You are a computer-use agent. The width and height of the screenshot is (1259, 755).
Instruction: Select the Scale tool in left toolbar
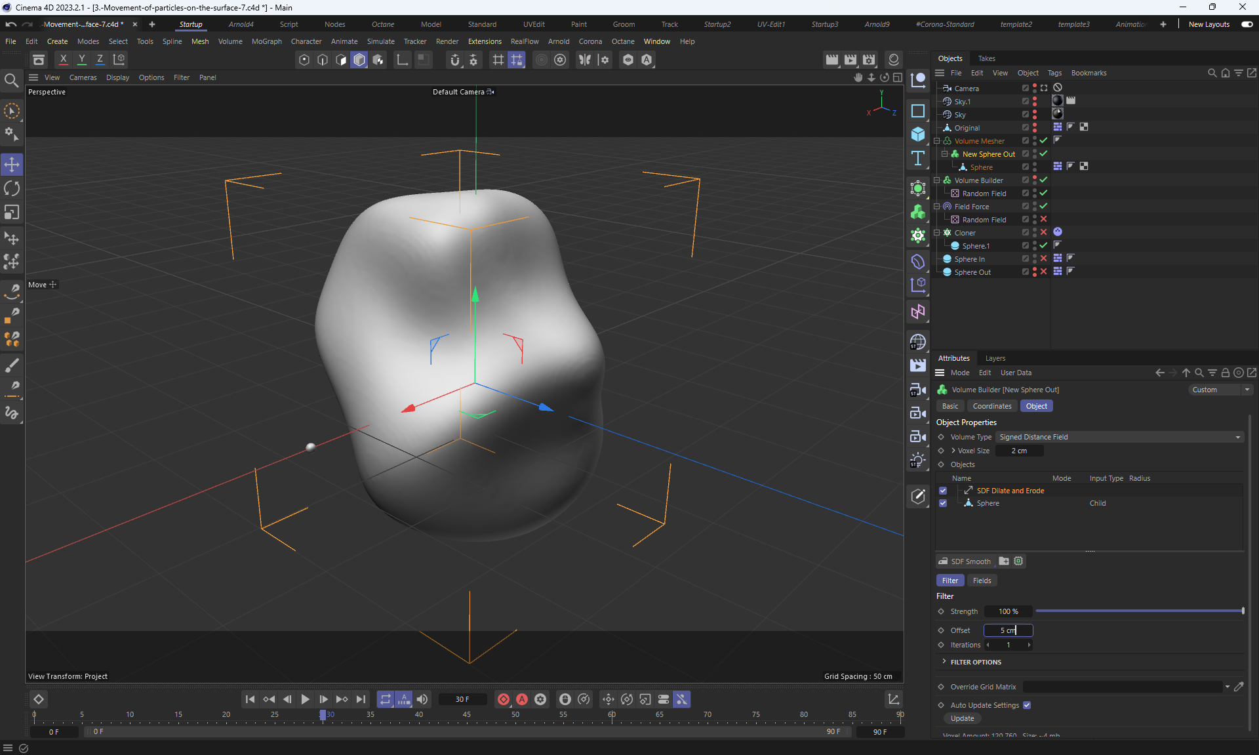click(x=12, y=213)
